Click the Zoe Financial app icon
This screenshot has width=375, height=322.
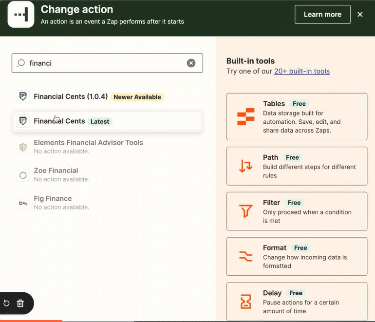[x=23, y=175]
